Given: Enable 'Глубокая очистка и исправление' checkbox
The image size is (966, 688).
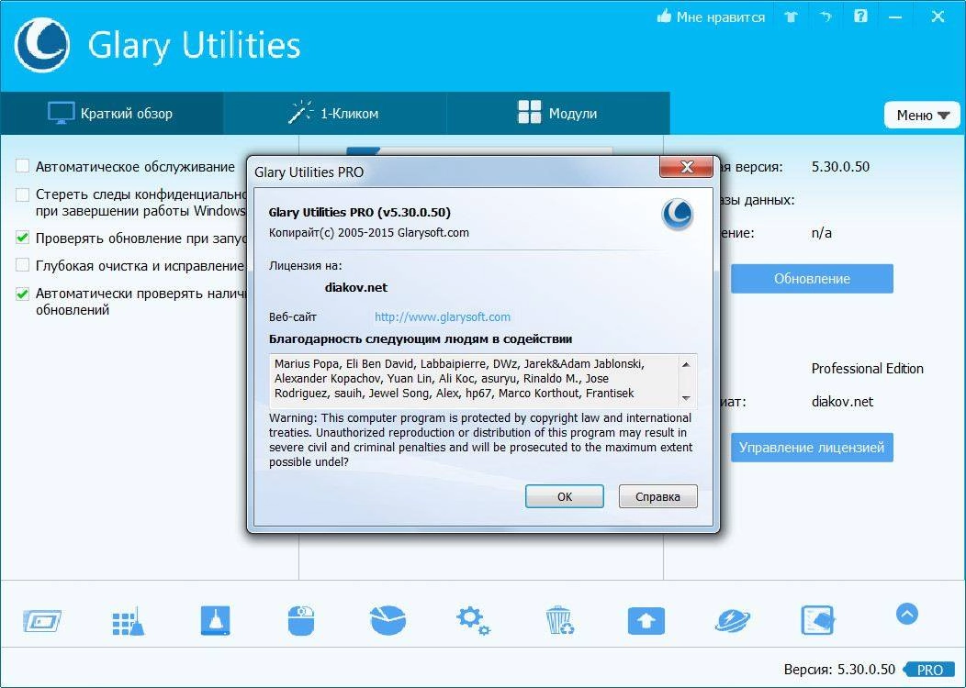Looking at the screenshot, I should pos(22,265).
